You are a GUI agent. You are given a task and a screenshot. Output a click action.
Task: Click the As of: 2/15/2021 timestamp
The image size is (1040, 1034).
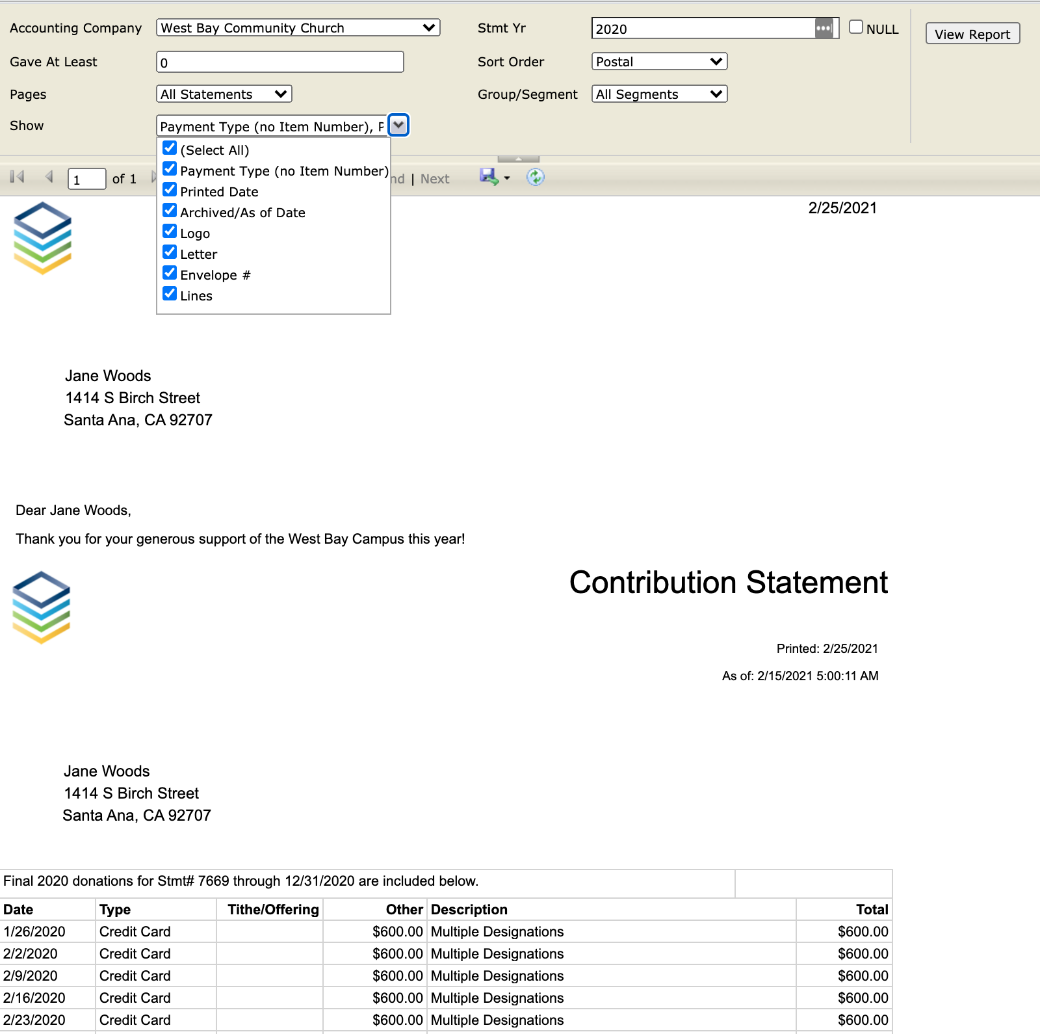800,676
